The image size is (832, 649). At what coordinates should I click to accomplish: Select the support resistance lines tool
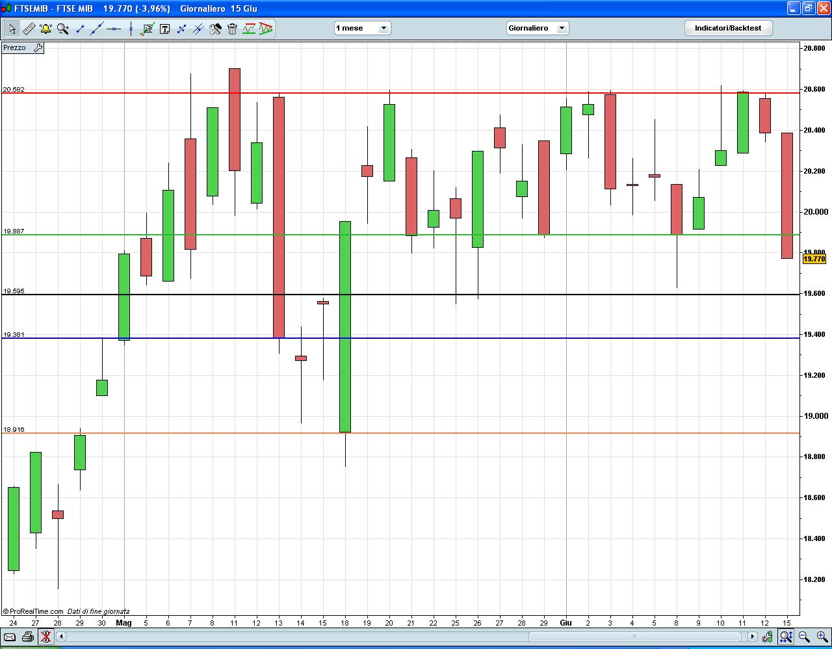249,29
